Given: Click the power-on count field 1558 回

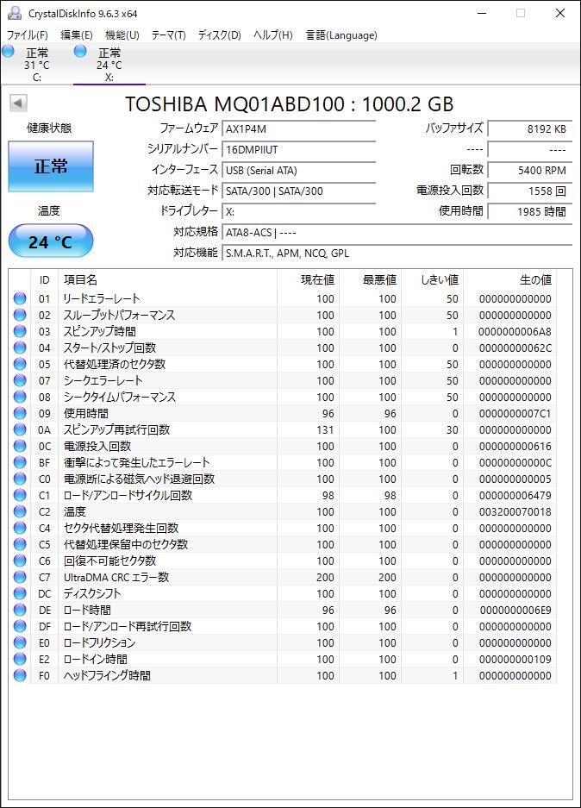Looking at the screenshot, I should pyautogui.click(x=529, y=191).
